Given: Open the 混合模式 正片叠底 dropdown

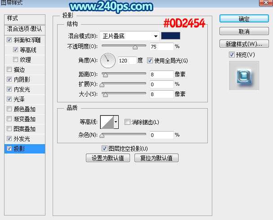Looking at the screenshot, I should [130, 36].
